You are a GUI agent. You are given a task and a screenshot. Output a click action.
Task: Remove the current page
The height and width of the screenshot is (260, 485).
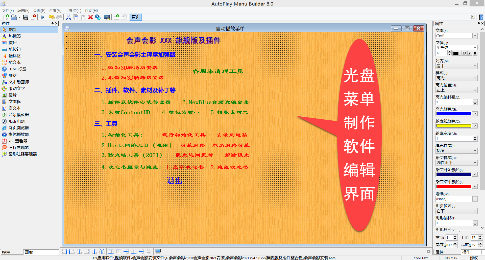point(124,17)
